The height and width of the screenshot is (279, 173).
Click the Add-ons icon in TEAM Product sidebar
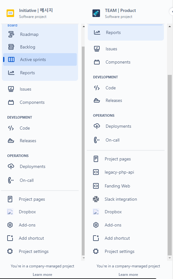96,225
